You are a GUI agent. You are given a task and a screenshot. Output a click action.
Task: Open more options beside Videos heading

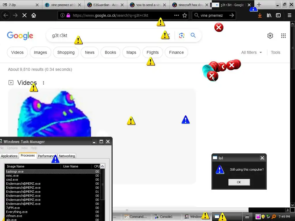click(x=44, y=83)
